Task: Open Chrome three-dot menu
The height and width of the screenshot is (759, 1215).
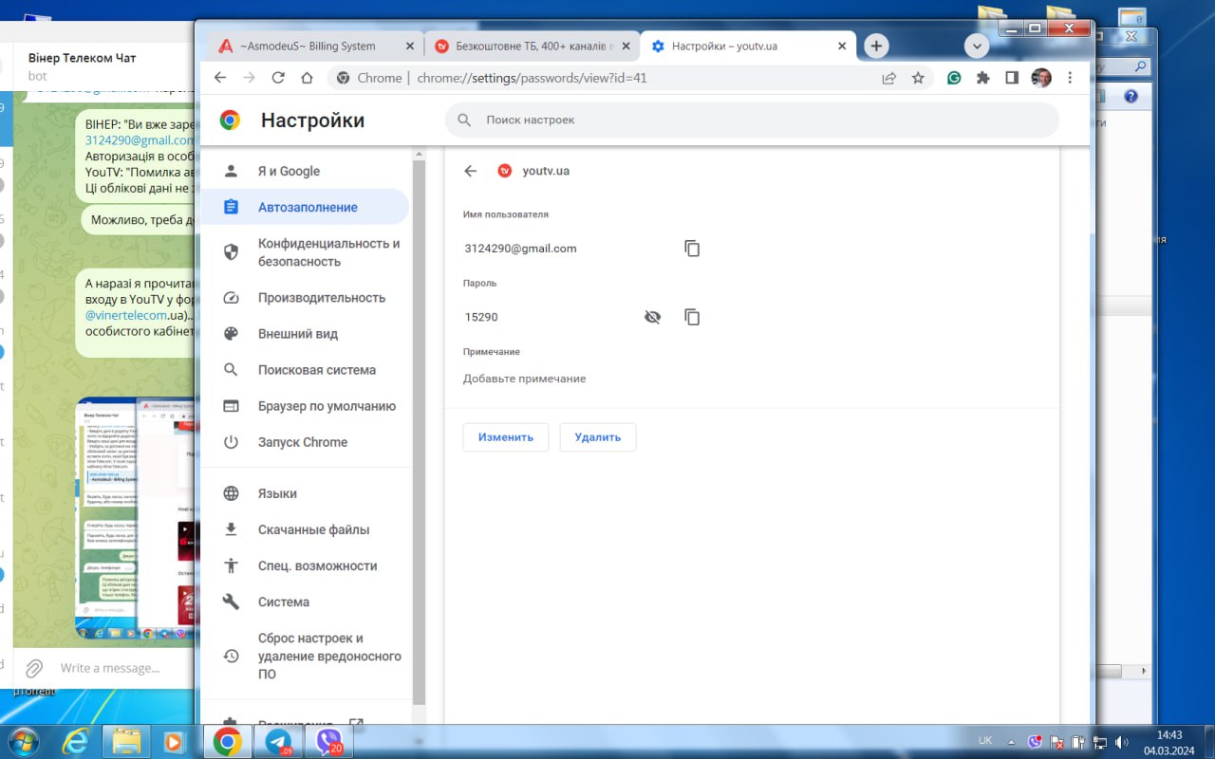Action: [x=1070, y=78]
